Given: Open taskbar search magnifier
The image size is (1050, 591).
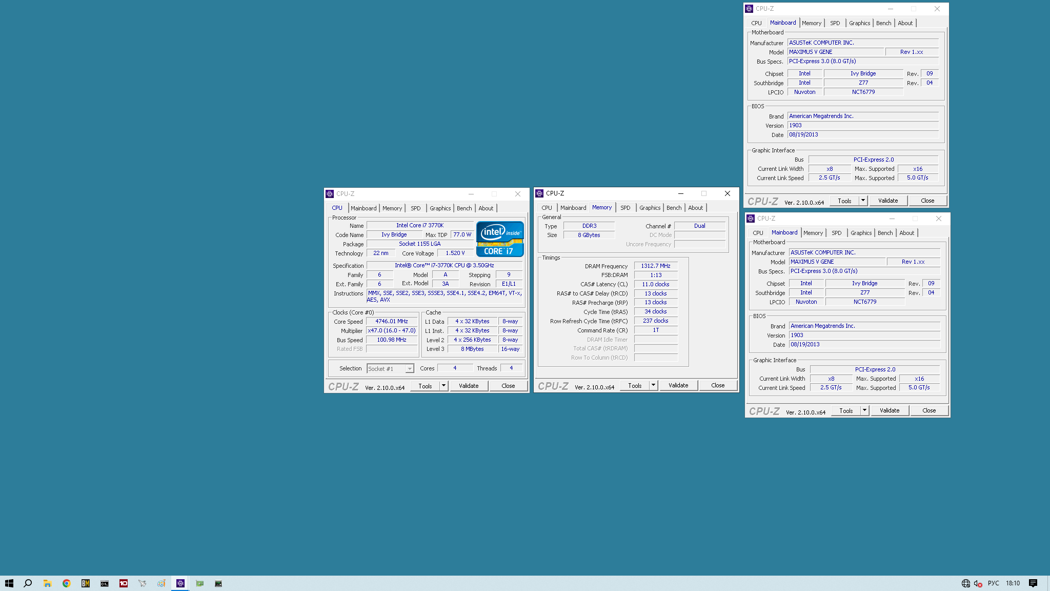Looking at the screenshot, I should 28,583.
